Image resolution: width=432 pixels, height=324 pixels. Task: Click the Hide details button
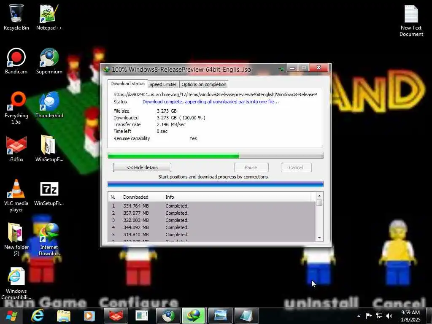(x=142, y=167)
